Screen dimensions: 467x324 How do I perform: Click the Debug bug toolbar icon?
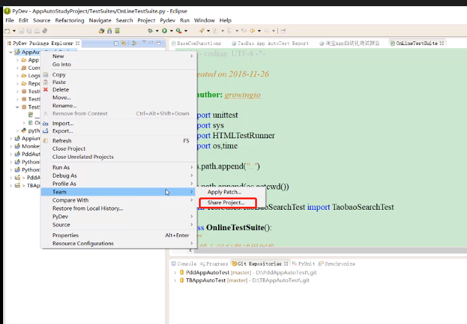coord(150,31)
